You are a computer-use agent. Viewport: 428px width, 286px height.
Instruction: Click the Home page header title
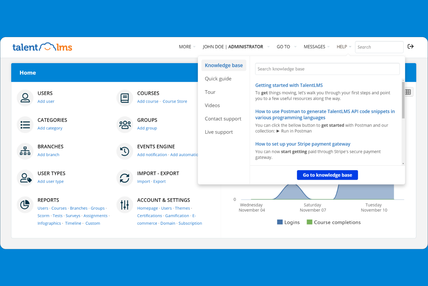tap(28, 73)
